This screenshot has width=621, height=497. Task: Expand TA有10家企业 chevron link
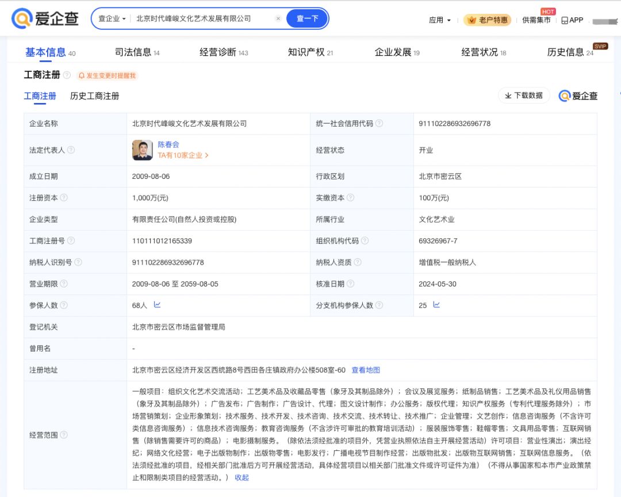pos(183,155)
